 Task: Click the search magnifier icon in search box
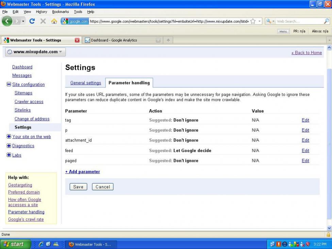326,21
